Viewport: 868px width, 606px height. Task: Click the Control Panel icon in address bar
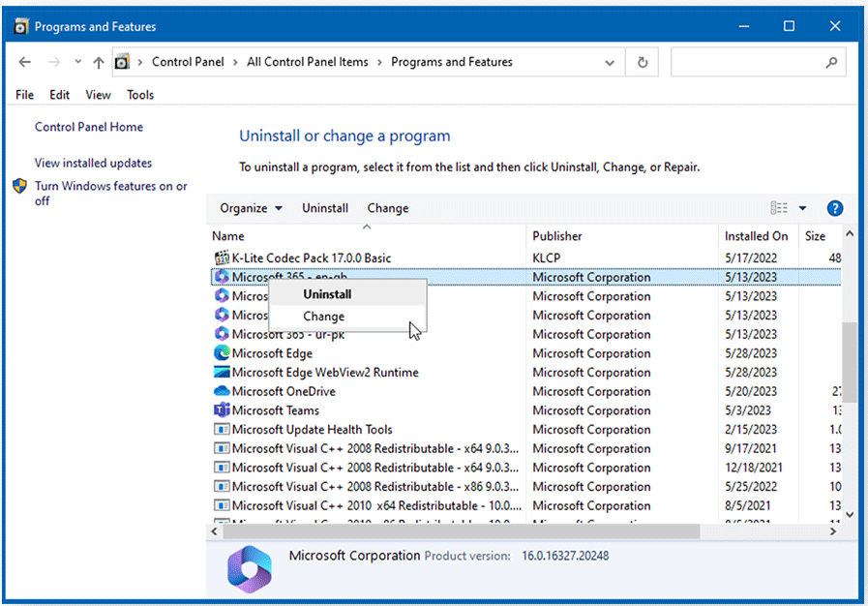(x=120, y=61)
